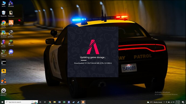The width and height of the screenshot is (186, 104).
Task: Open Word from the taskbar
Action: click(x=59, y=102)
